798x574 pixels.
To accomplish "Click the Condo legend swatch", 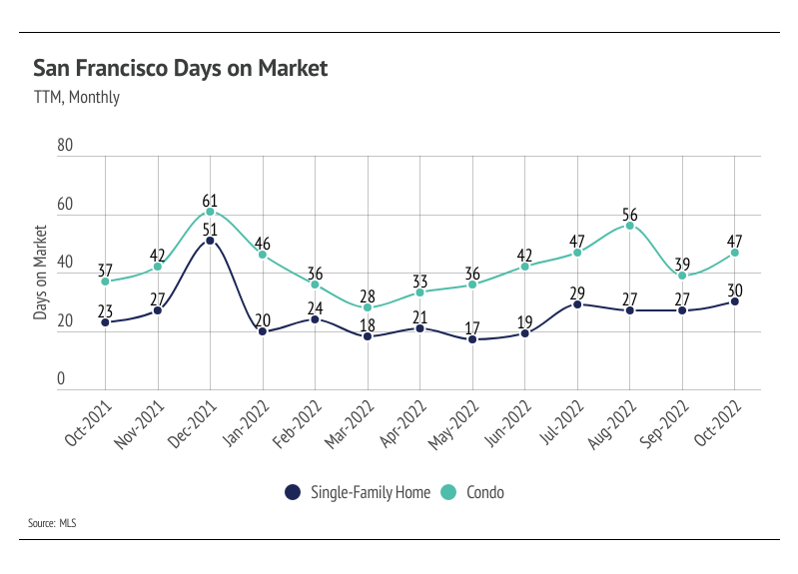I will click(448, 492).
